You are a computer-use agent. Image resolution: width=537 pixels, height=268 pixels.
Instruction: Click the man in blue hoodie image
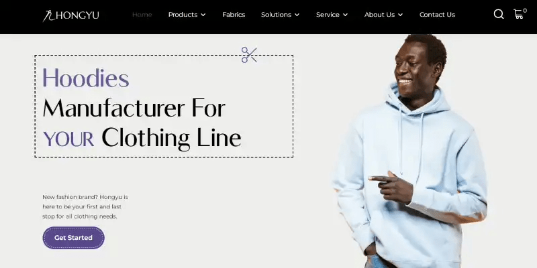coord(409,151)
